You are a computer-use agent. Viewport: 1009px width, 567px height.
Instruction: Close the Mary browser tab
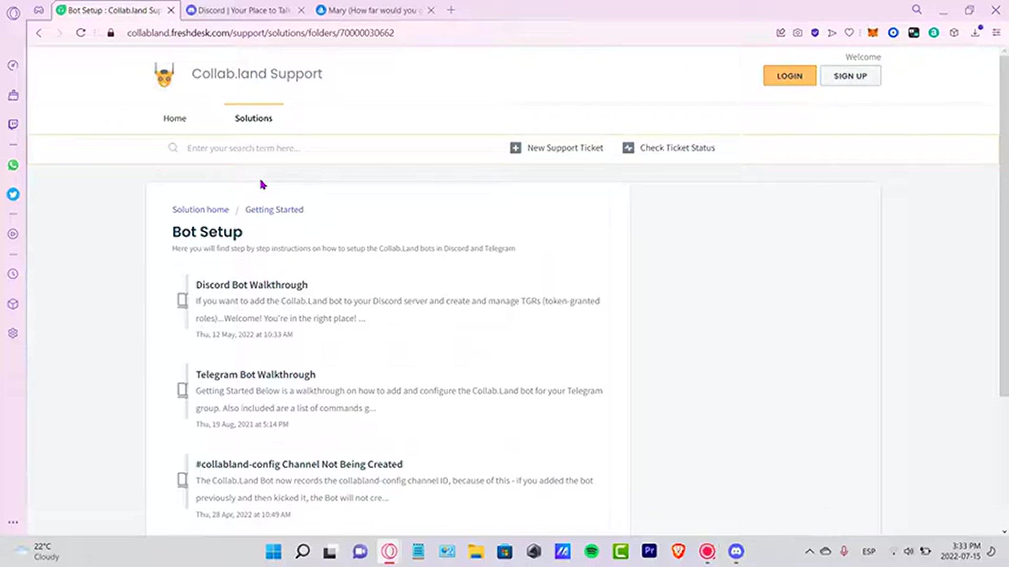[431, 10]
